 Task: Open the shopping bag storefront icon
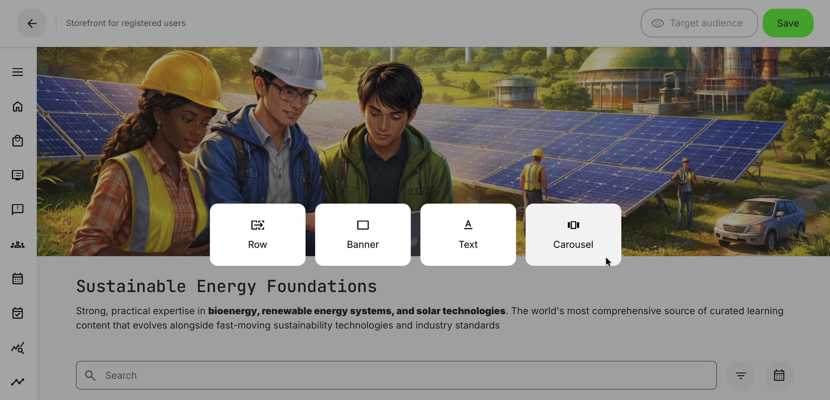[x=18, y=141]
